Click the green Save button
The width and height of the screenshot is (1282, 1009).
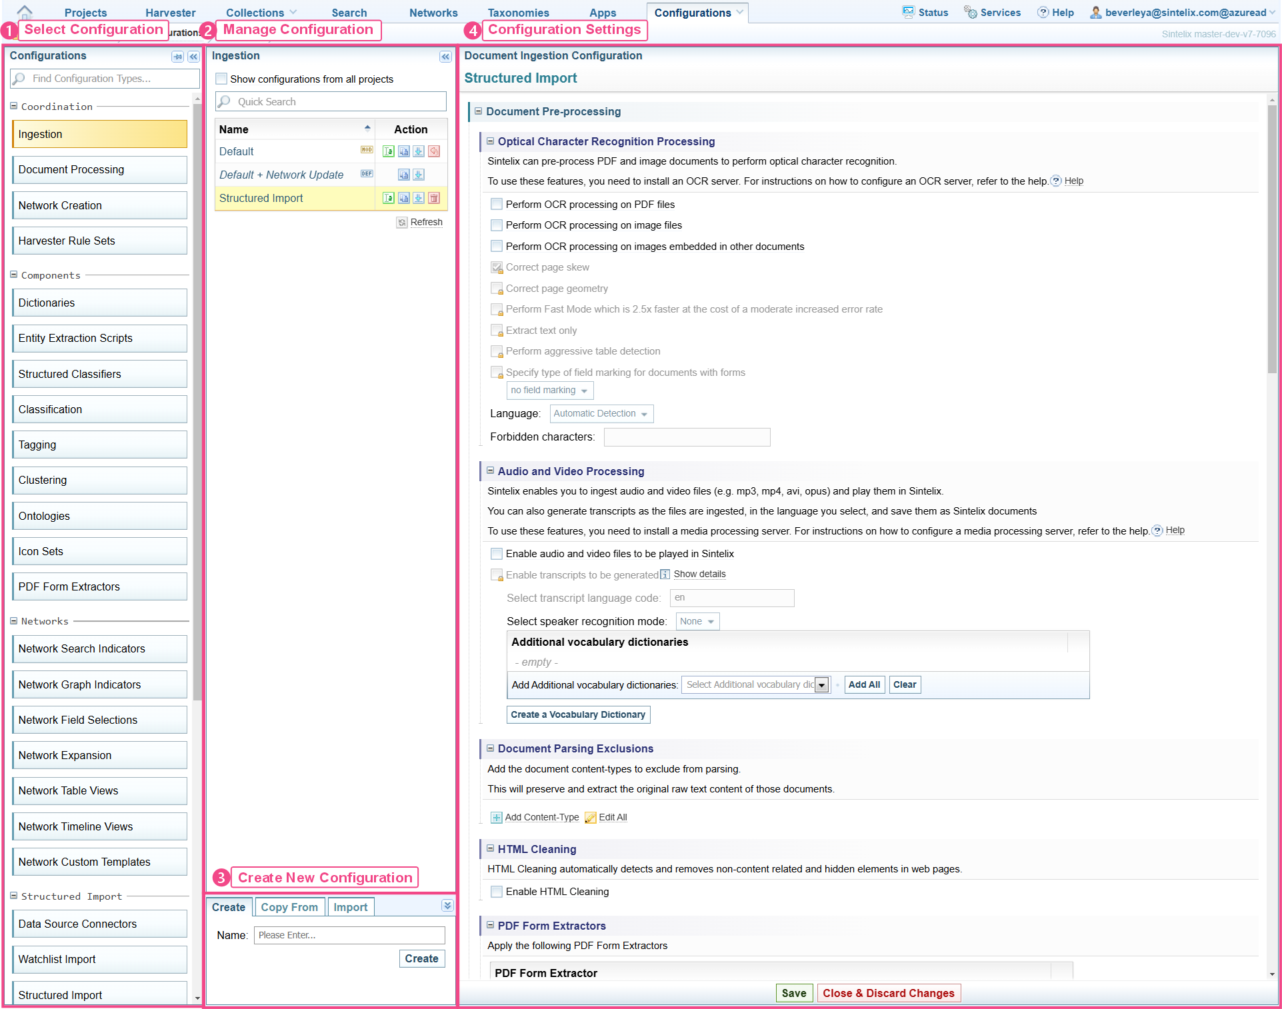[794, 993]
